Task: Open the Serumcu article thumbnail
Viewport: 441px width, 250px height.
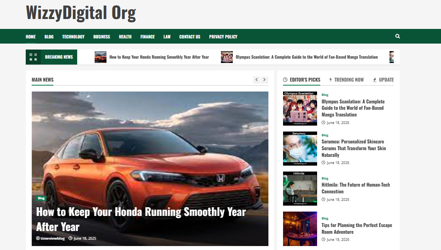Action: 300,148
